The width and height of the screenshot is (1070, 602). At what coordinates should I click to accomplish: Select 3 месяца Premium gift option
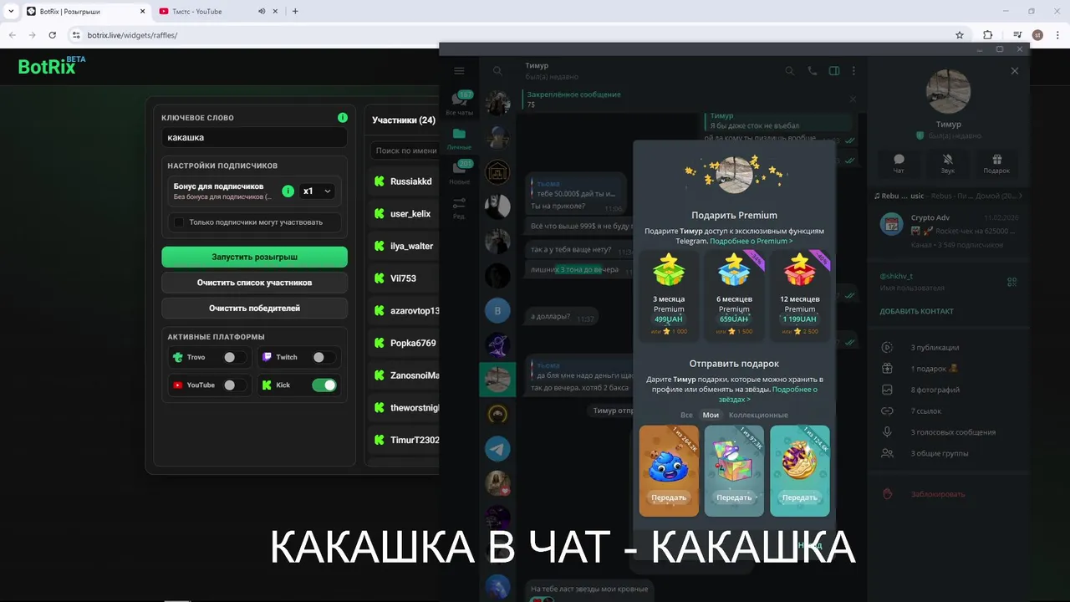coord(669,295)
